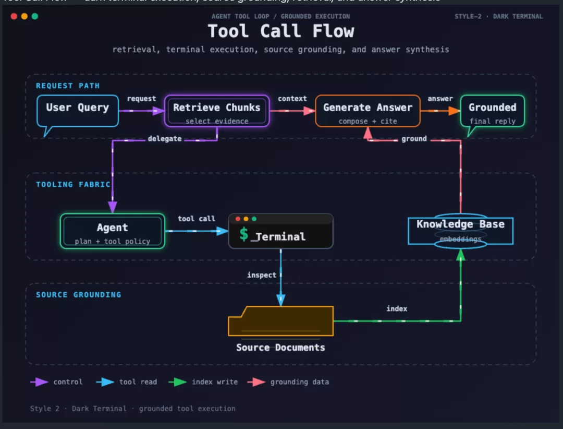Viewport: 563px width, 429px height.
Task: Click the "ground" edge label
Action: click(x=414, y=139)
